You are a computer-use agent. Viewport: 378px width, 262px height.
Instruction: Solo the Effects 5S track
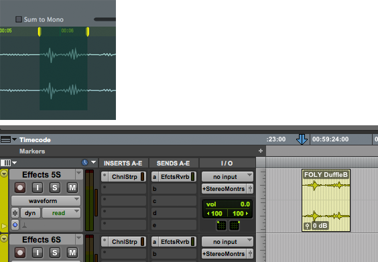[55, 188]
